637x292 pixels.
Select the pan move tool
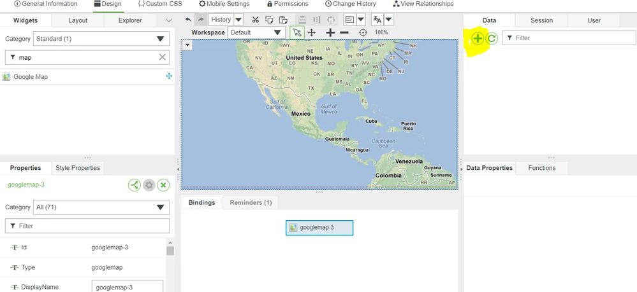click(x=312, y=32)
